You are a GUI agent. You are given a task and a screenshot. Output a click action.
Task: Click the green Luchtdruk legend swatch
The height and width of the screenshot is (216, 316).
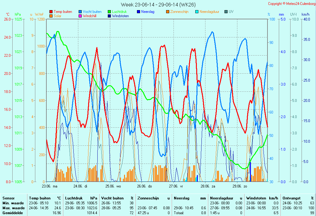pyautogui.click(x=109, y=12)
